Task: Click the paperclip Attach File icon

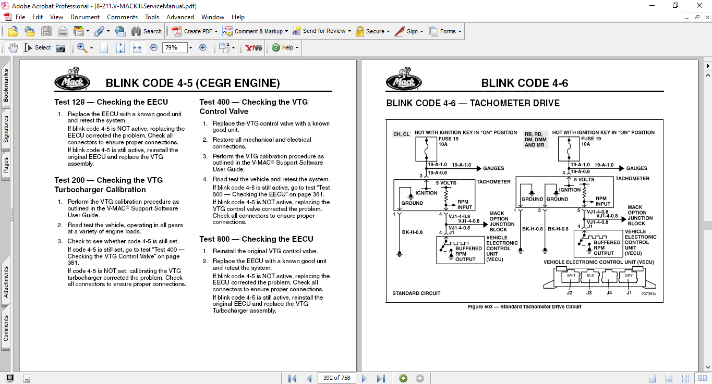Action: [x=99, y=31]
